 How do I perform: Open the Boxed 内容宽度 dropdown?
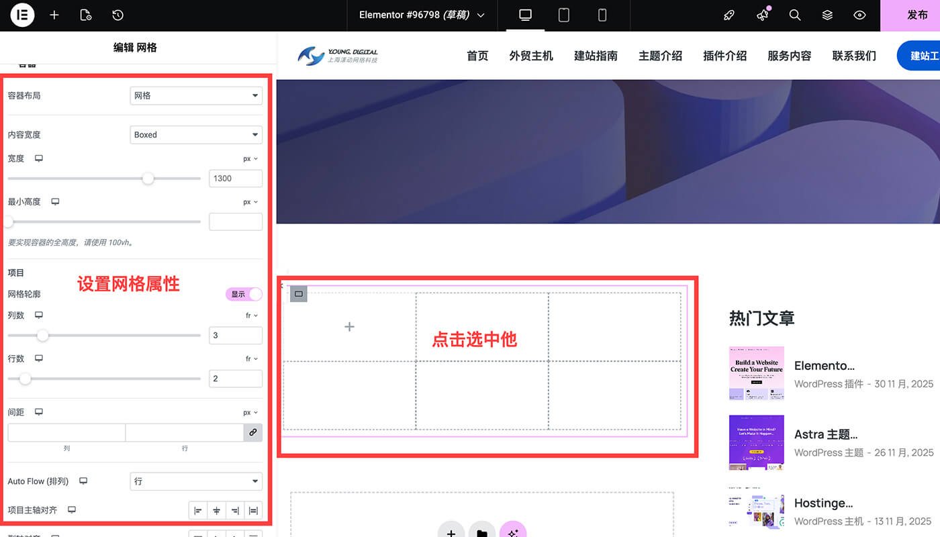point(195,134)
